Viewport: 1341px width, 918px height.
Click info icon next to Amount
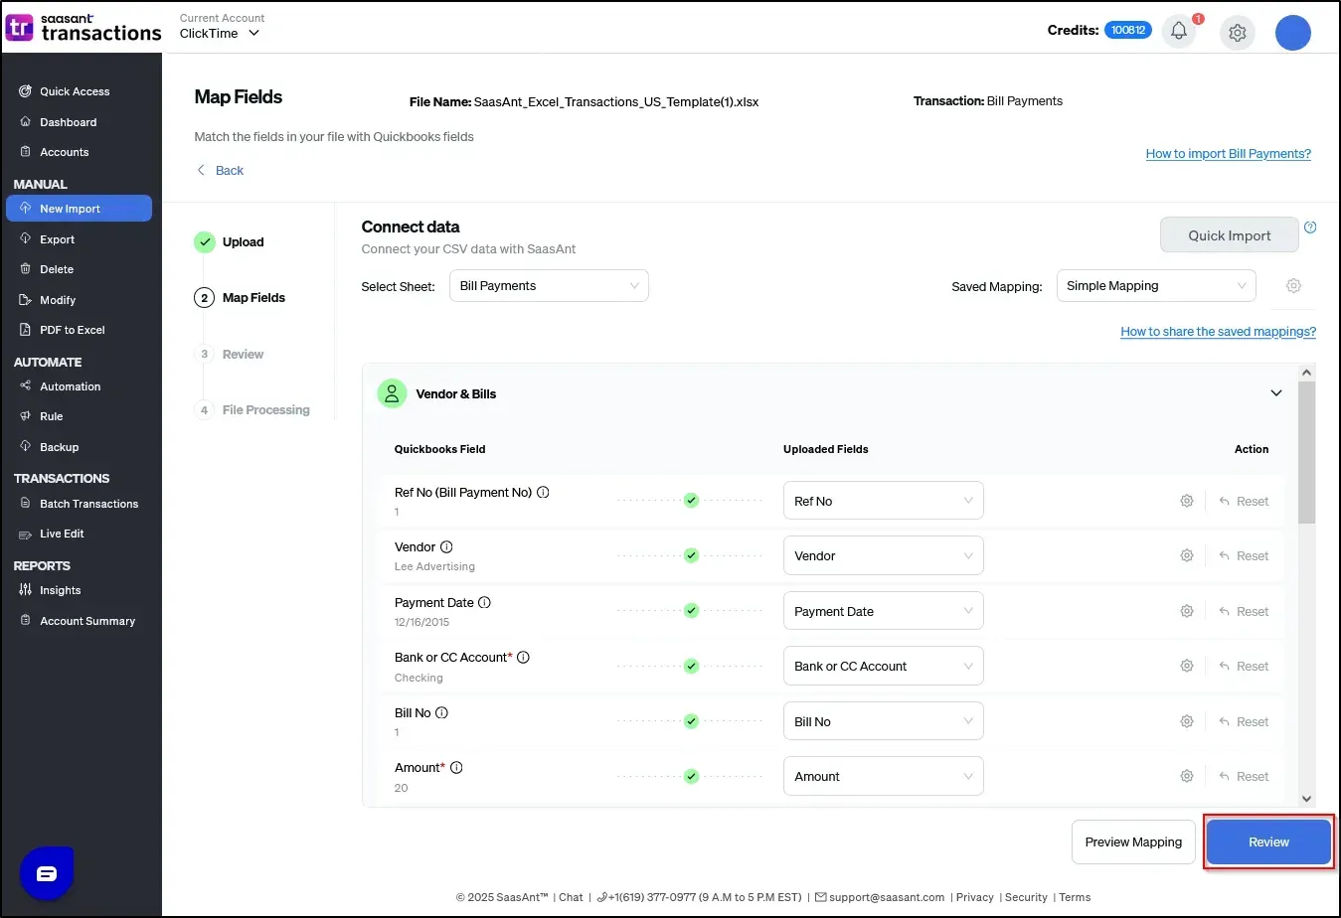[456, 768]
